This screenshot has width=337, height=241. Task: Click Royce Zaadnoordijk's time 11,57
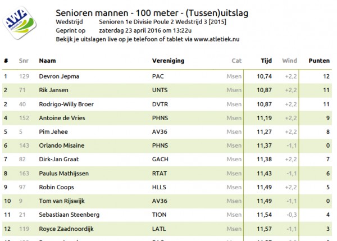(x=265, y=229)
